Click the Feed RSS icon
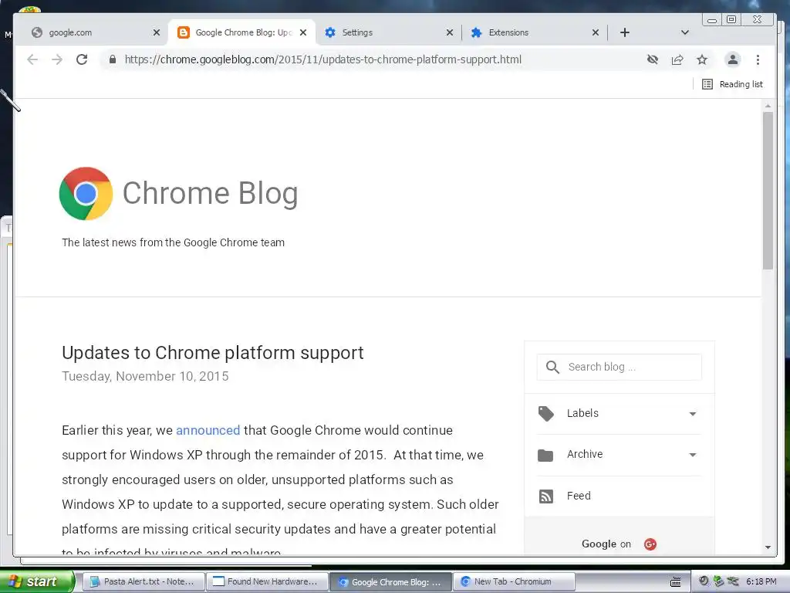Image resolution: width=790 pixels, height=593 pixels. point(545,496)
